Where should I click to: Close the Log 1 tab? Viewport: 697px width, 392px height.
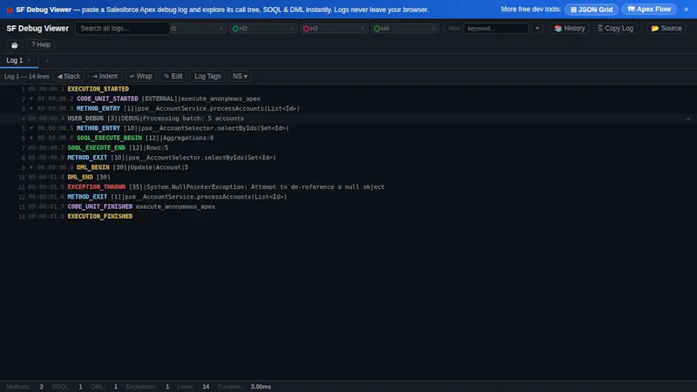(x=29, y=60)
